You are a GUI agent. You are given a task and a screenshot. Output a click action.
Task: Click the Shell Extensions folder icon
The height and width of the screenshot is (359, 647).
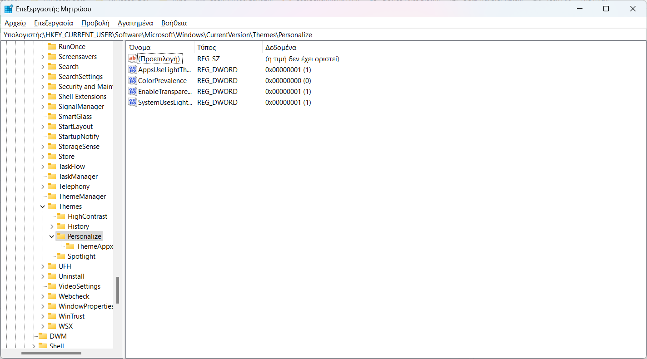(x=51, y=96)
